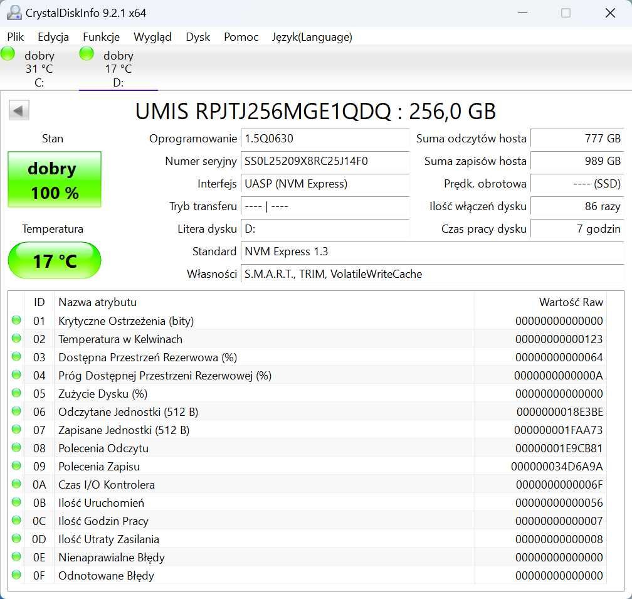Click the Ilość włączeń dysku value 86 razy
The width and height of the screenshot is (632, 599).
click(x=577, y=206)
